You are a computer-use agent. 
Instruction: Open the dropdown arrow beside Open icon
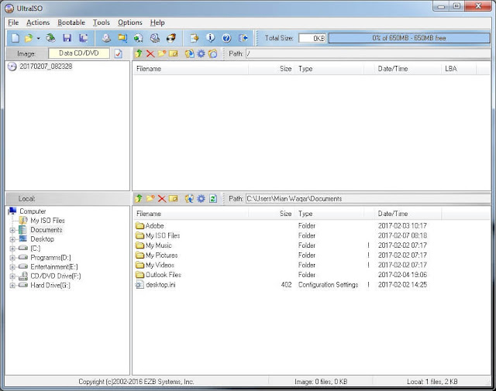pyautogui.click(x=38, y=38)
